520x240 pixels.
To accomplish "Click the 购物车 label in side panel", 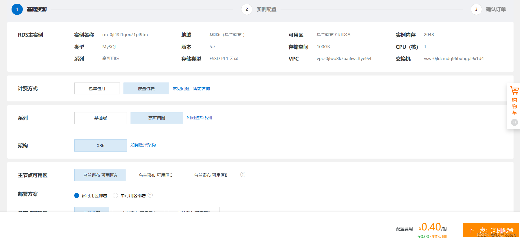I will [514, 106].
